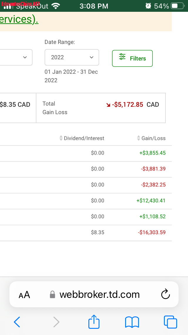The width and height of the screenshot is (188, 335).
Task: Follow the green 'ervices).' link
Action: pos(19,19)
